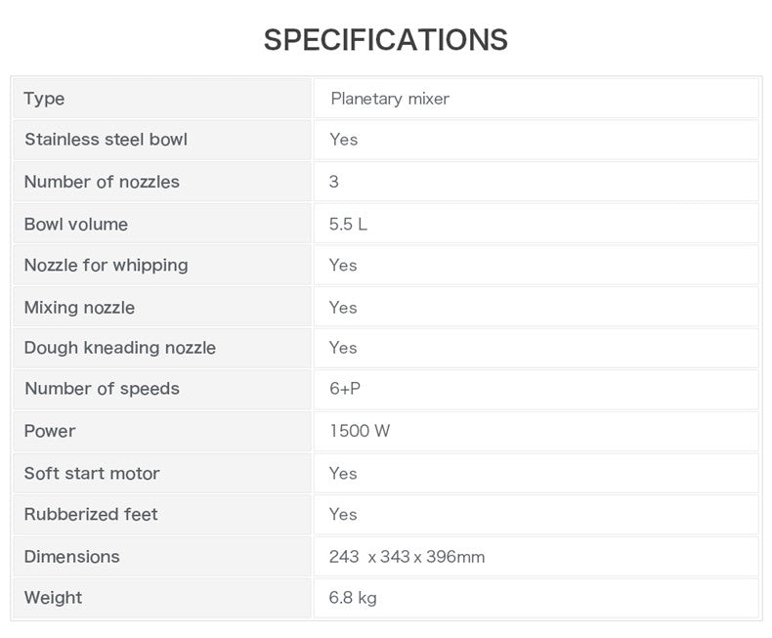Click the Rubberized feet label
This screenshot has width=772, height=638.
91,515
